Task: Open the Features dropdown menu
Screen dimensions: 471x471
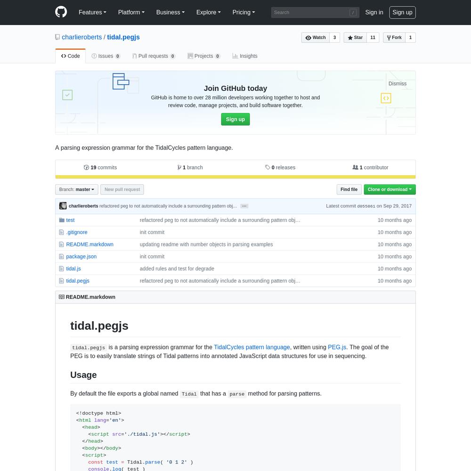Action: (x=92, y=12)
